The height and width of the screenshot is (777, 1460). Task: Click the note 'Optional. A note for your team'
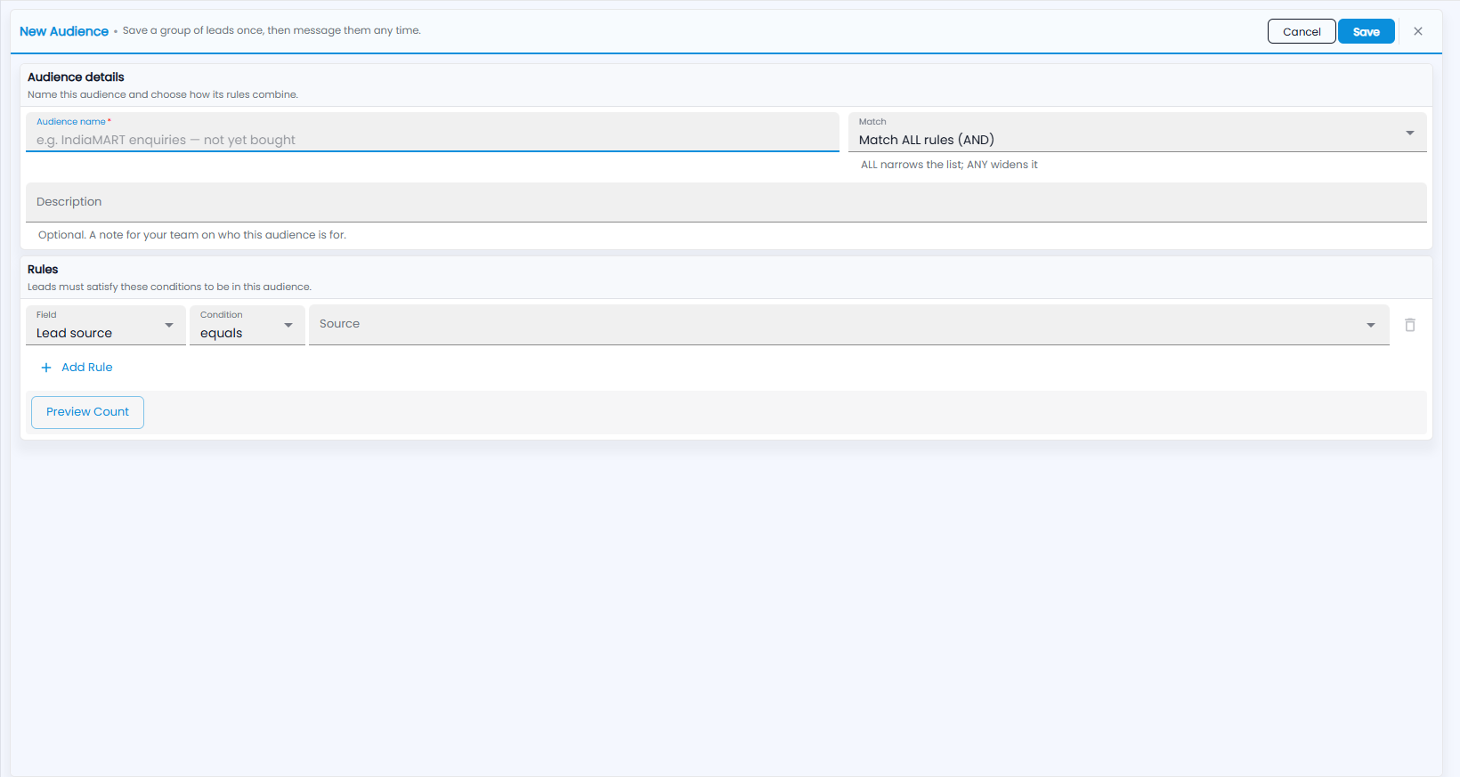coord(192,235)
